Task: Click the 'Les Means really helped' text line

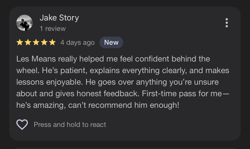Action: [113, 59]
